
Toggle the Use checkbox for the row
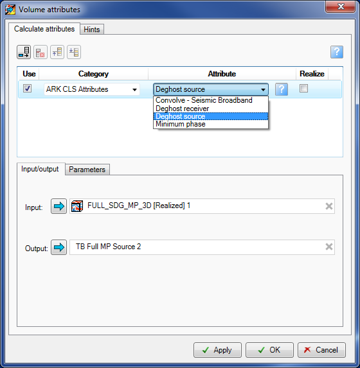pyautogui.click(x=27, y=89)
